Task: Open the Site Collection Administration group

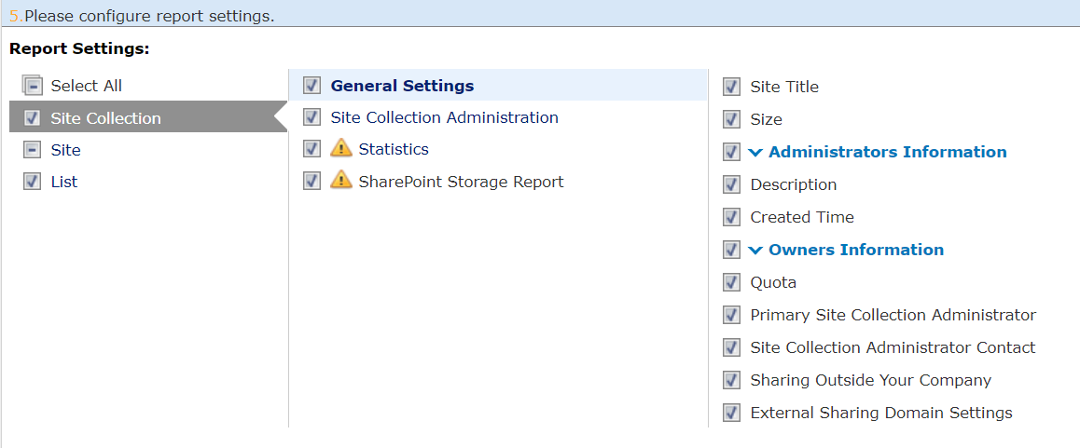Action: click(x=444, y=117)
